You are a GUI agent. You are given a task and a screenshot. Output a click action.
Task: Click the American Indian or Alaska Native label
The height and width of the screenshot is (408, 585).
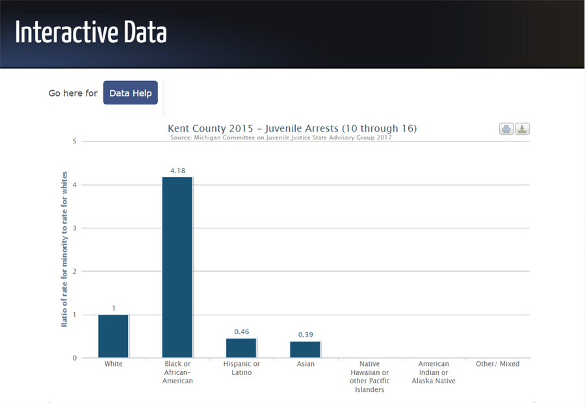pyautogui.click(x=434, y=372)
